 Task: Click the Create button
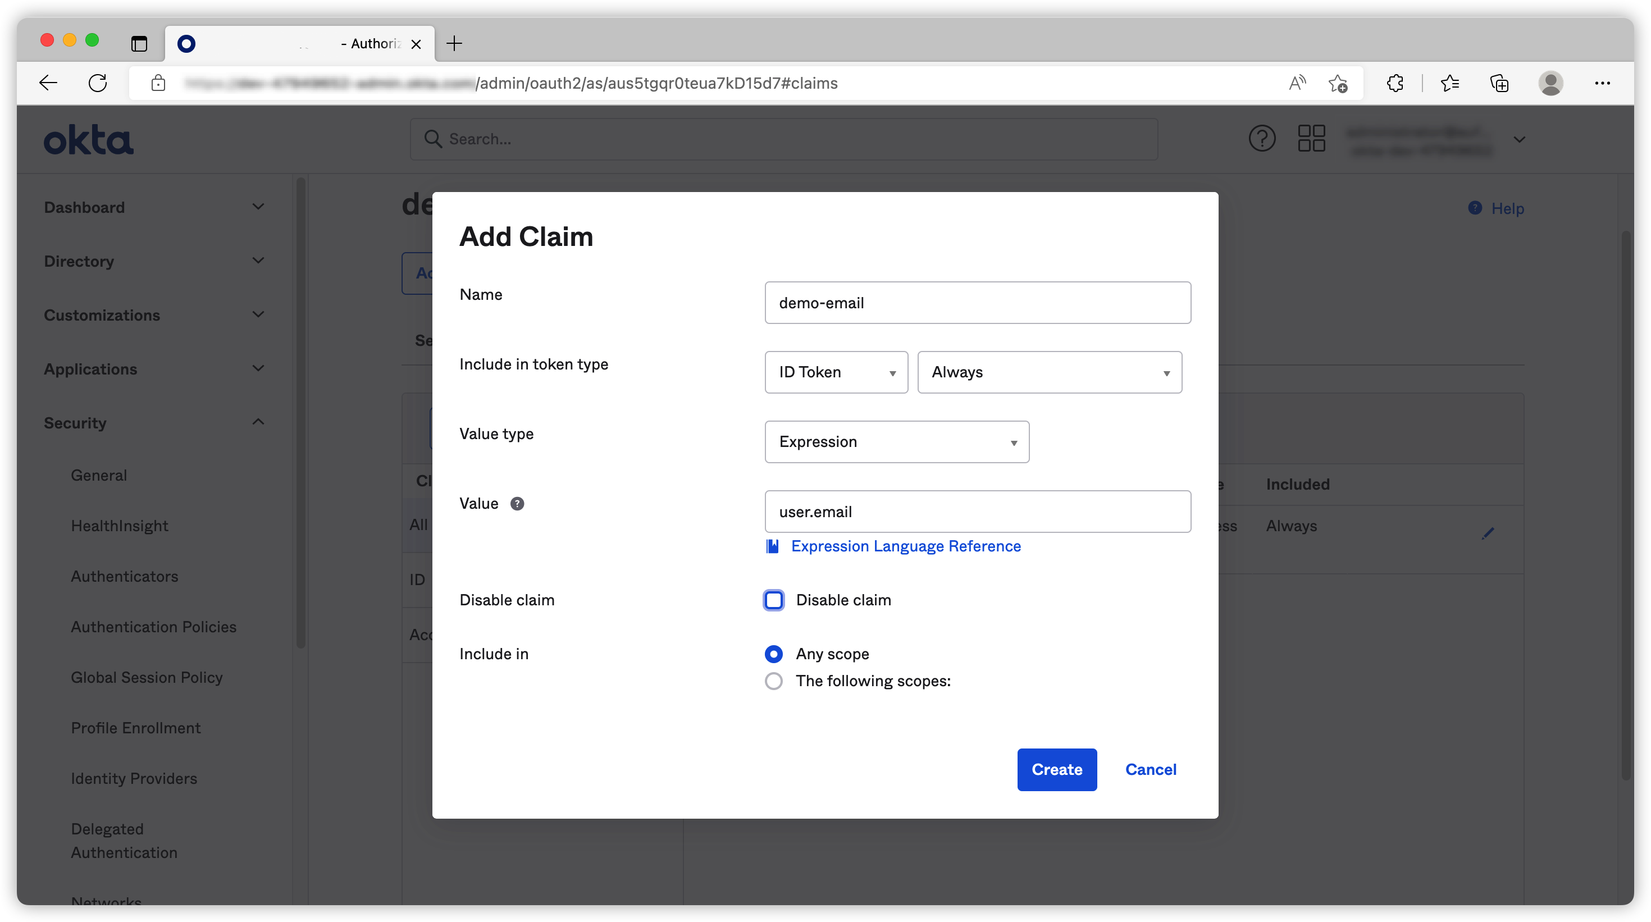pos(1056,769)
